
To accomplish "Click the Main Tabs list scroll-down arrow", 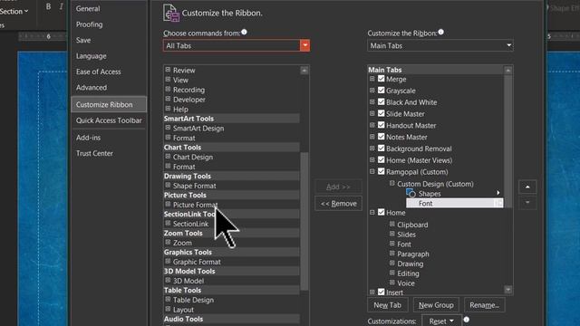I will 507,290.
